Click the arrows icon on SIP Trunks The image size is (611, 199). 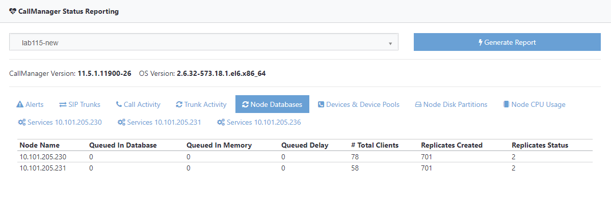63,104
